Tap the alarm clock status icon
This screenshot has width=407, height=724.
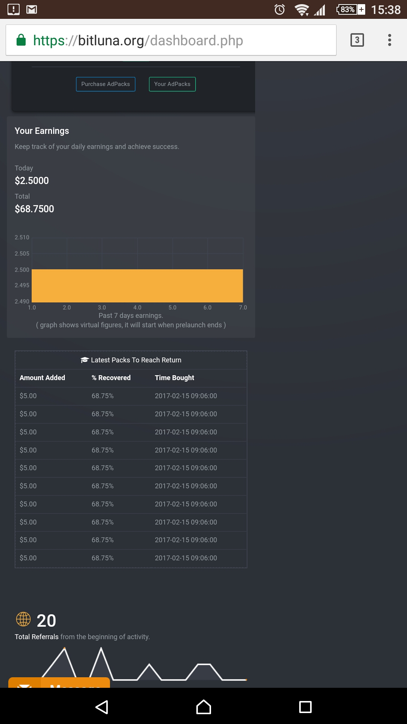280,9
